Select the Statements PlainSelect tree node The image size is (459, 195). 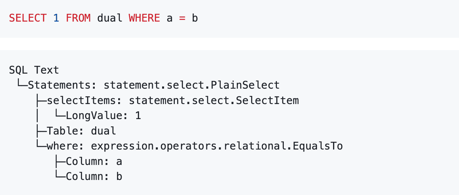pyautogui.click(x=154, y=85)
